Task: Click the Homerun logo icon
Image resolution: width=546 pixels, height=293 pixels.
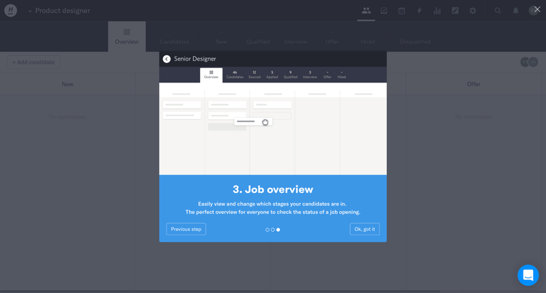Action: pos(10,10)
